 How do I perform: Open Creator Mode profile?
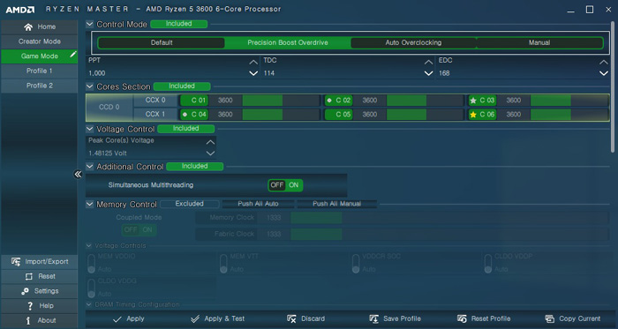click(x=40, y=41)
